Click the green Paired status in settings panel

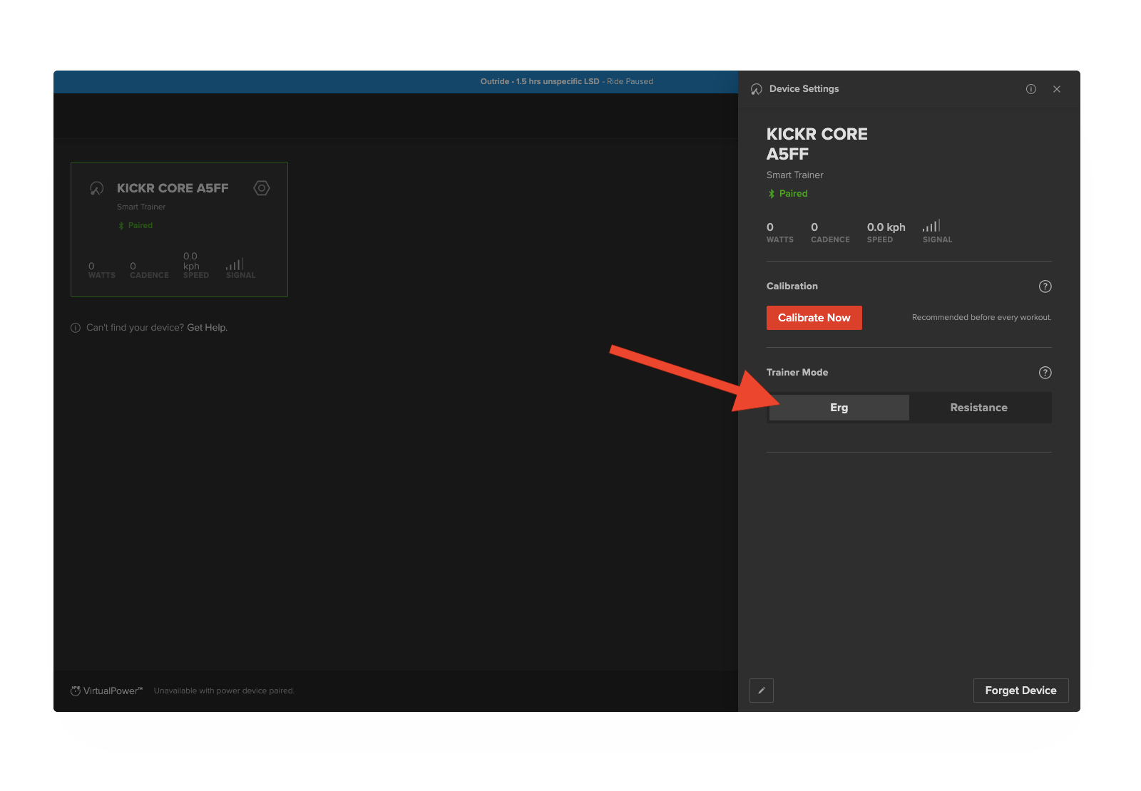click(792, 194)
